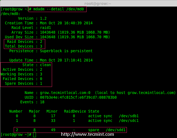The width and height of the screenshot is (177, 138).
Task: Click the UUID value of the array
Action: click(78, 97)
